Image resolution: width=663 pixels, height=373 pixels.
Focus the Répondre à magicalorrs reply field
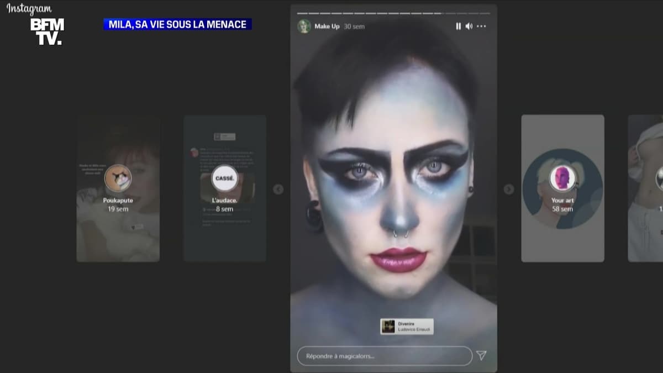[384, 356]
